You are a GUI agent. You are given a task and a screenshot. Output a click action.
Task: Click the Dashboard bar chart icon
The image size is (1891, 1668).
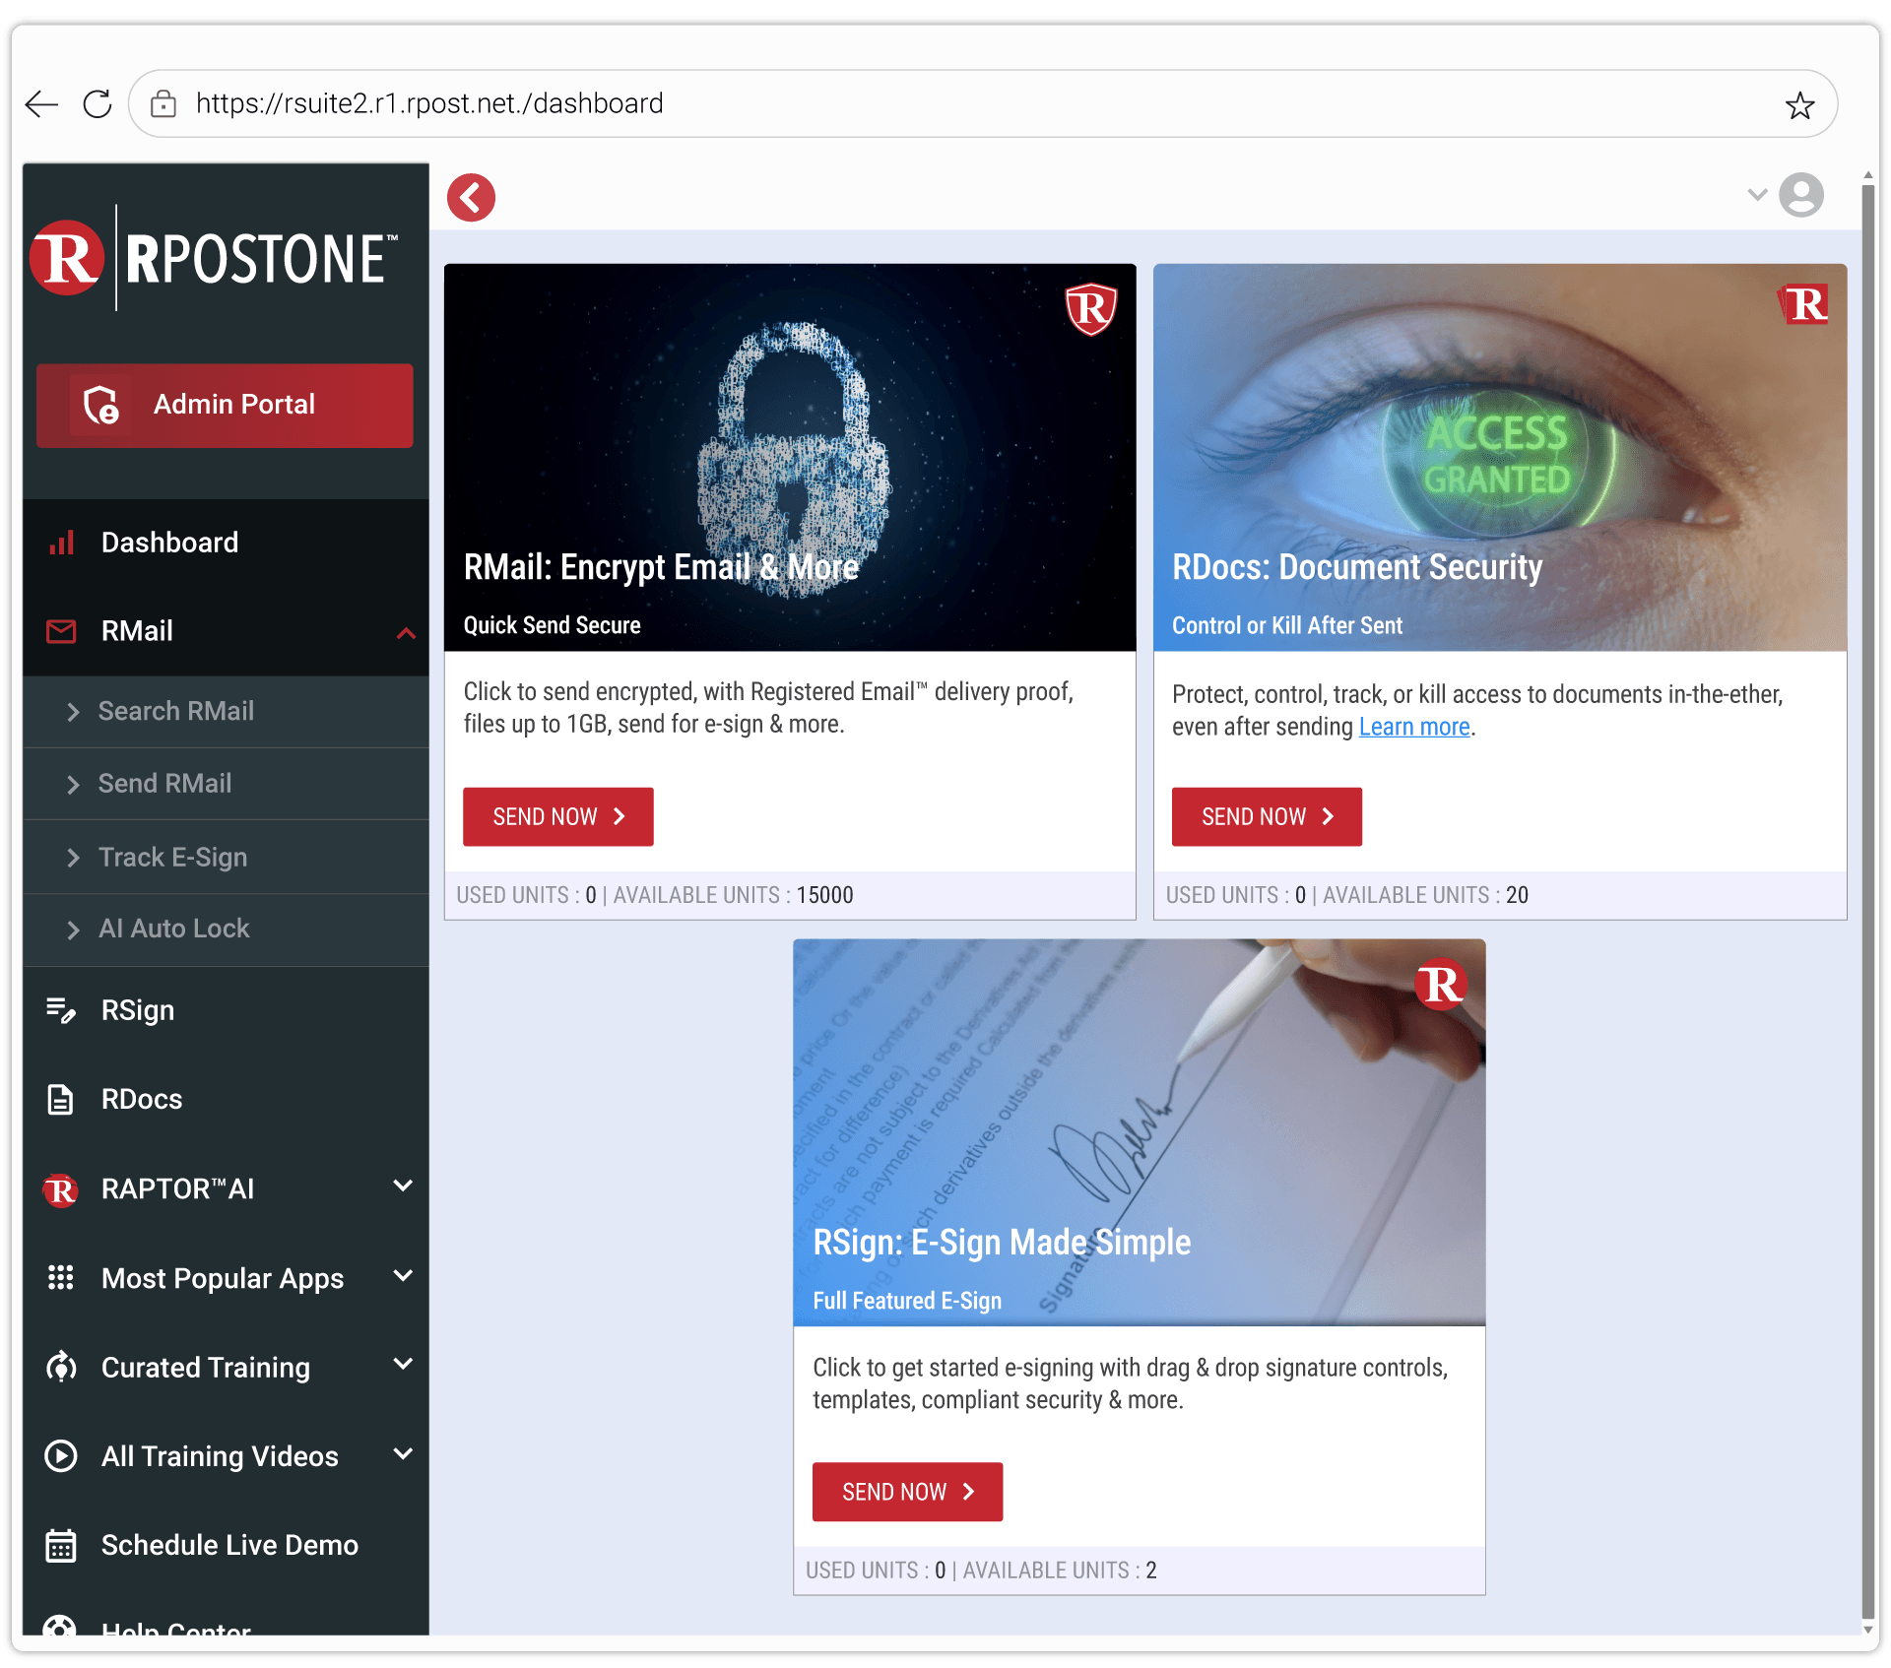[62, 543]
